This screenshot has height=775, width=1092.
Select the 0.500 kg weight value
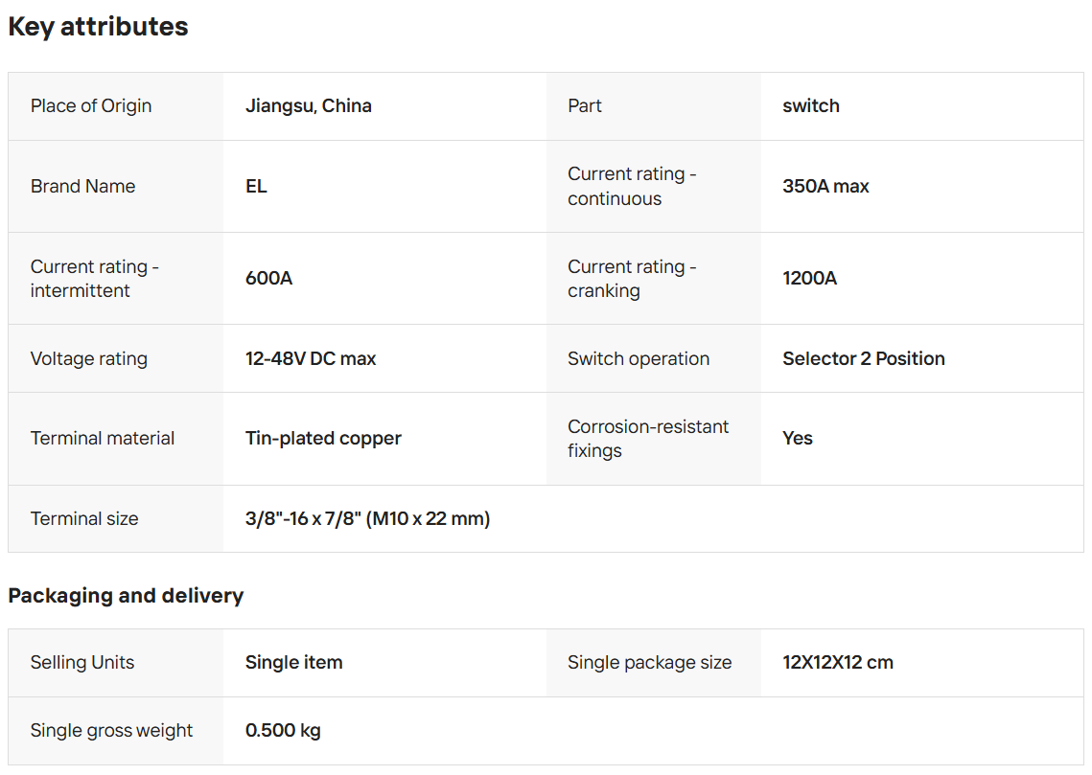[283, 731]
